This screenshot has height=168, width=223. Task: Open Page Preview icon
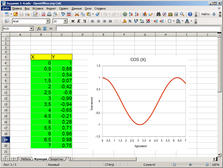tap(55, 14)
